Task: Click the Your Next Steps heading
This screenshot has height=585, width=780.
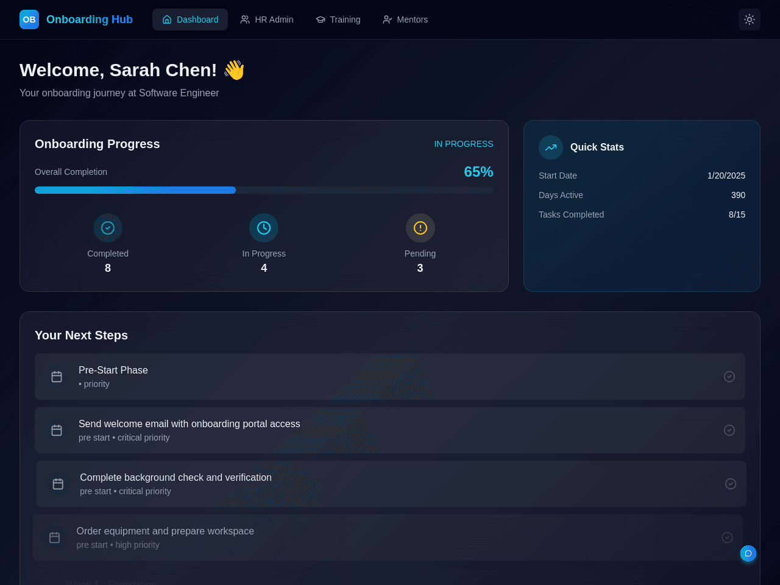Action: click(81, 335)
